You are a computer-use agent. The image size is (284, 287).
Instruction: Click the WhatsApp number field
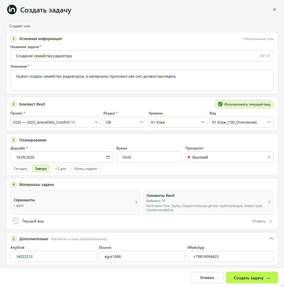(x=230, y=256)
